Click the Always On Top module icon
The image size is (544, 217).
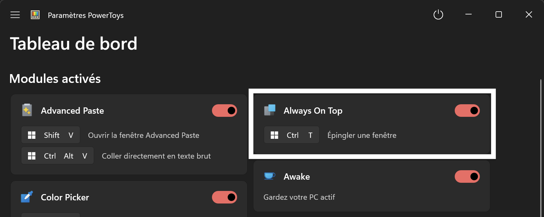[270, 110]
